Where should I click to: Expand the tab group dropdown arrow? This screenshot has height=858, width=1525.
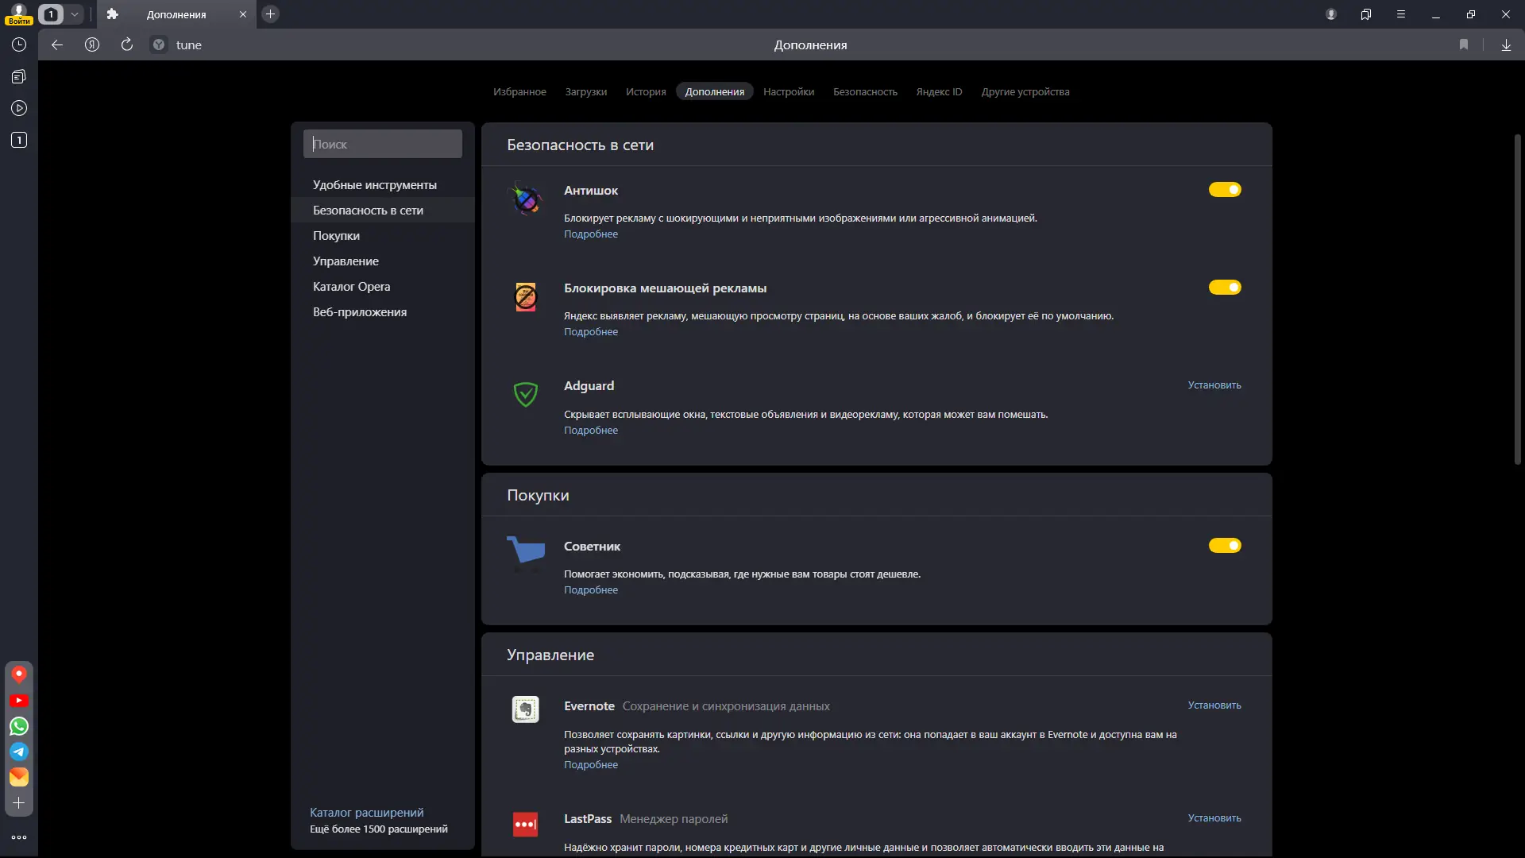(x=75, y=14)
